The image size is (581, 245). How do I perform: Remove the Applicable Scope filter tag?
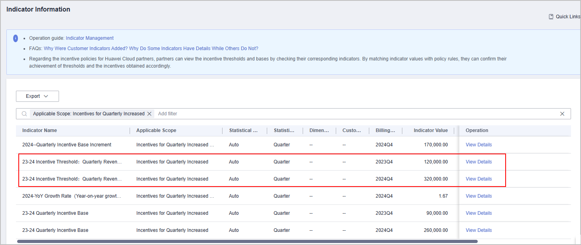coord(150,114)
